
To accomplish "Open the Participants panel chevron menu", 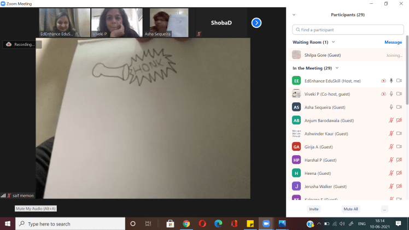I will (x=294, y=15).
